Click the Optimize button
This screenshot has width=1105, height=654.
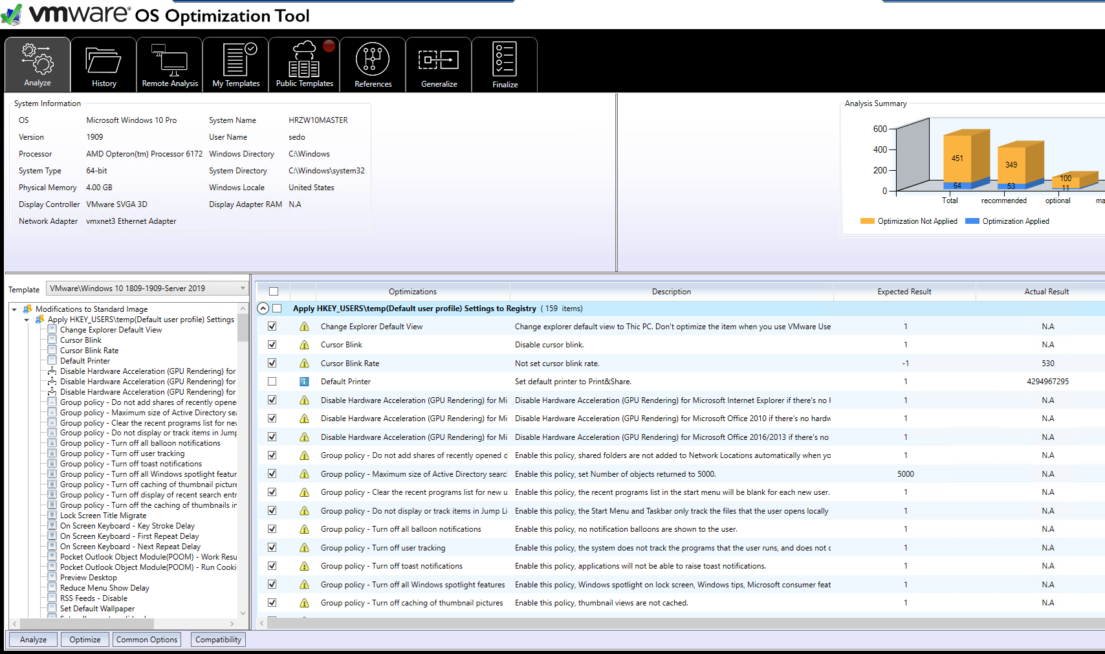85,640
